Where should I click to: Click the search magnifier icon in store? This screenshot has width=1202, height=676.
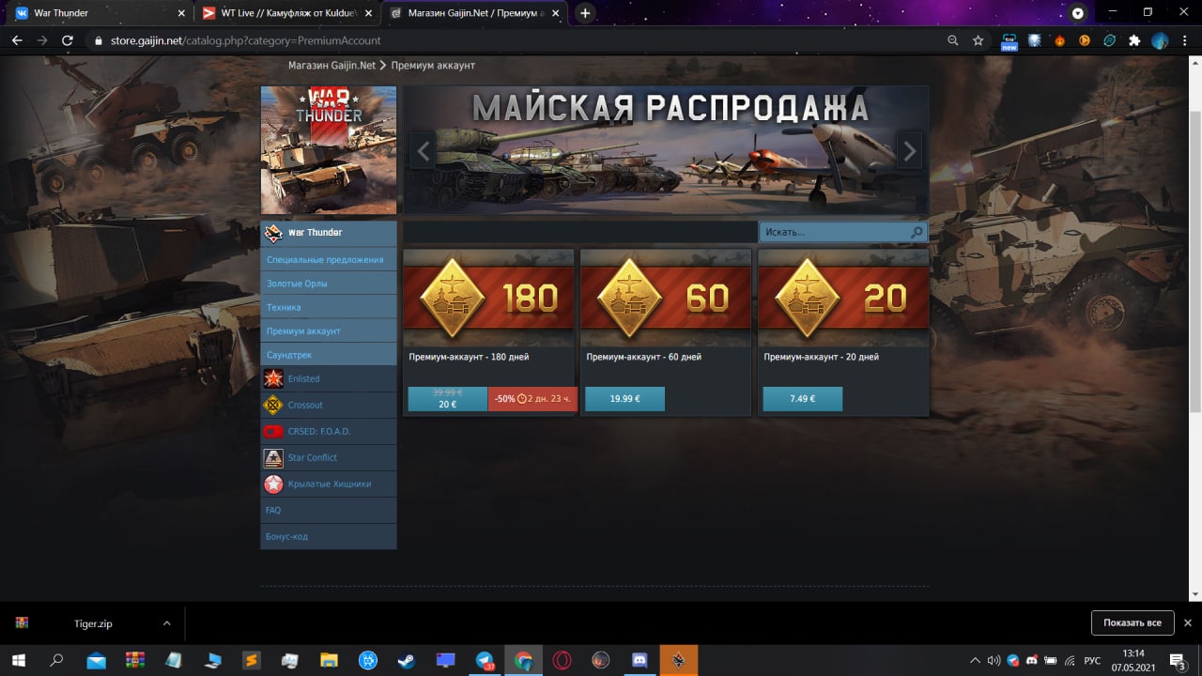click(x=917, y=232)
